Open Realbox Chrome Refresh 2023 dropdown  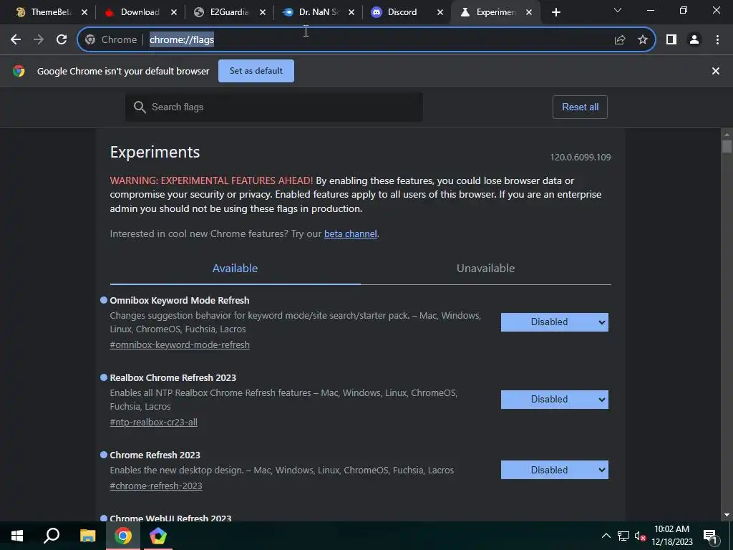(555, 400)
